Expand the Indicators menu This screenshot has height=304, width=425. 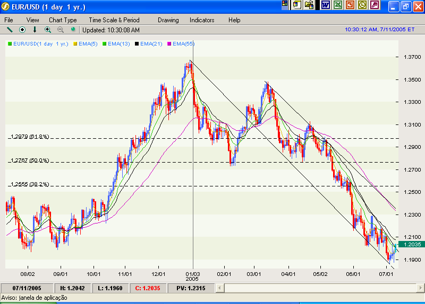point(202,20)
